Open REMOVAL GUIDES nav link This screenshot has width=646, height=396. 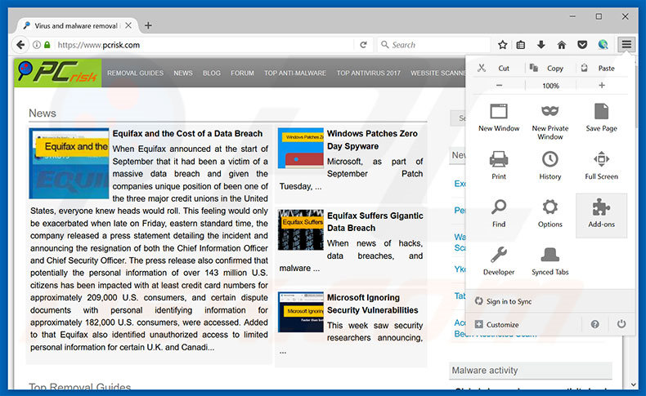(x=135, y=73)
